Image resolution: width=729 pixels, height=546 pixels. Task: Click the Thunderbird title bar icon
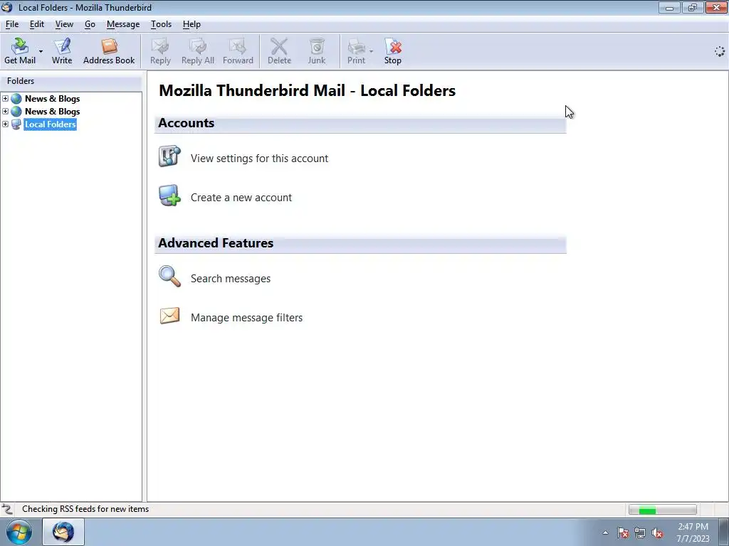click(7, 7)
